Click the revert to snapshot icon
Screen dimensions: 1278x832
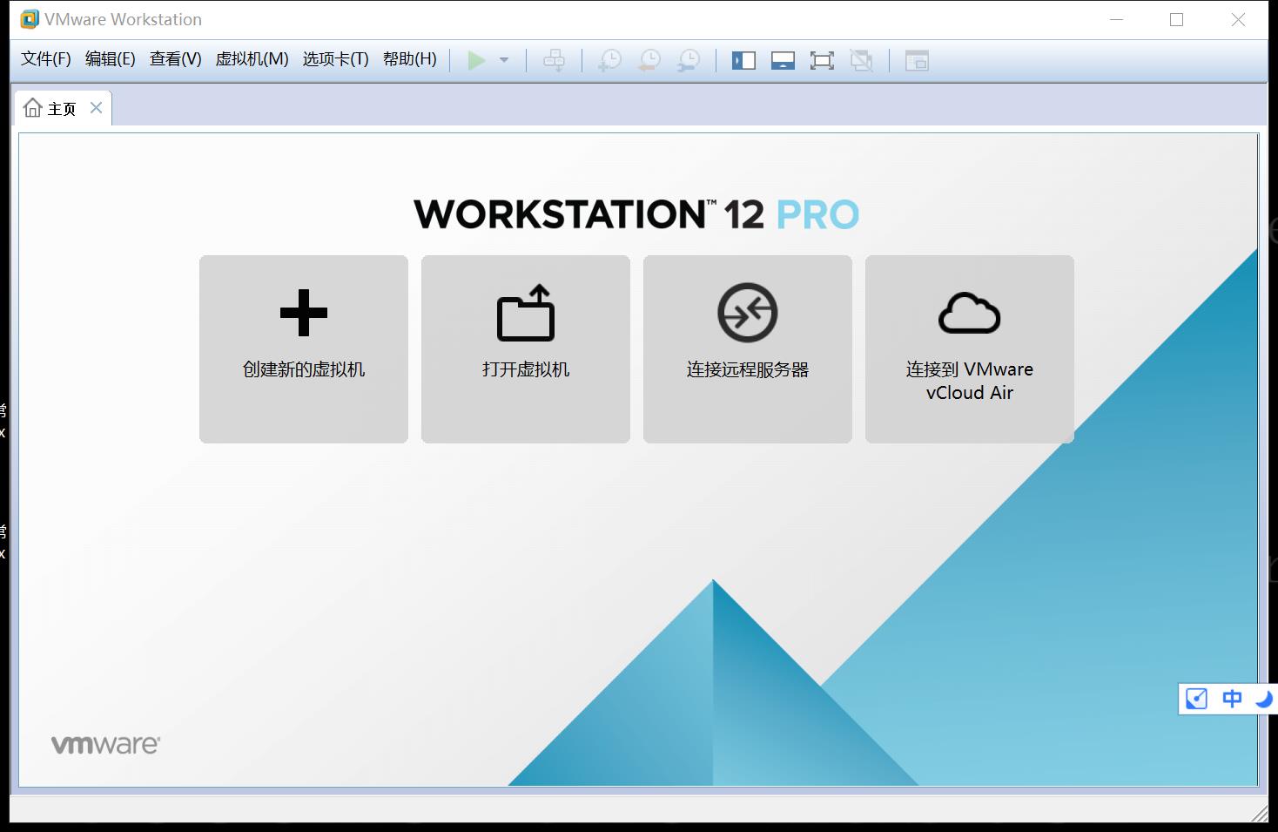pyautogui.click(x=649, y=60)
